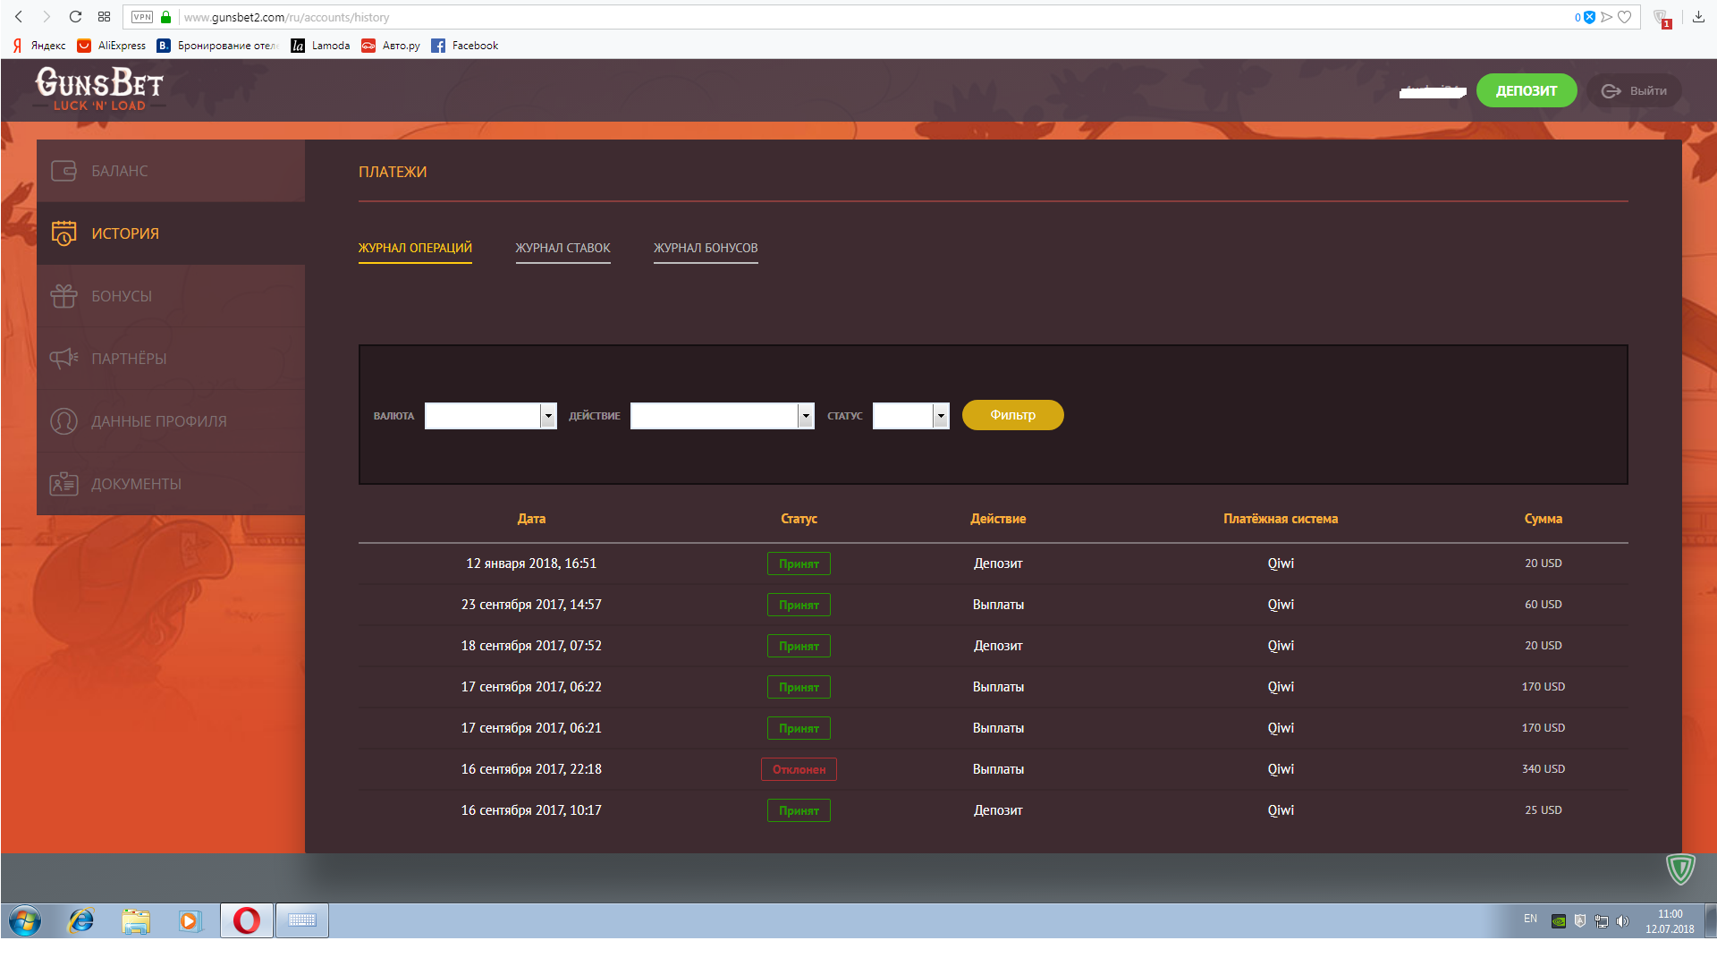Screen dimensions: 1717x966
Task: Click the browser address bar URL
Action: (286, 17)
